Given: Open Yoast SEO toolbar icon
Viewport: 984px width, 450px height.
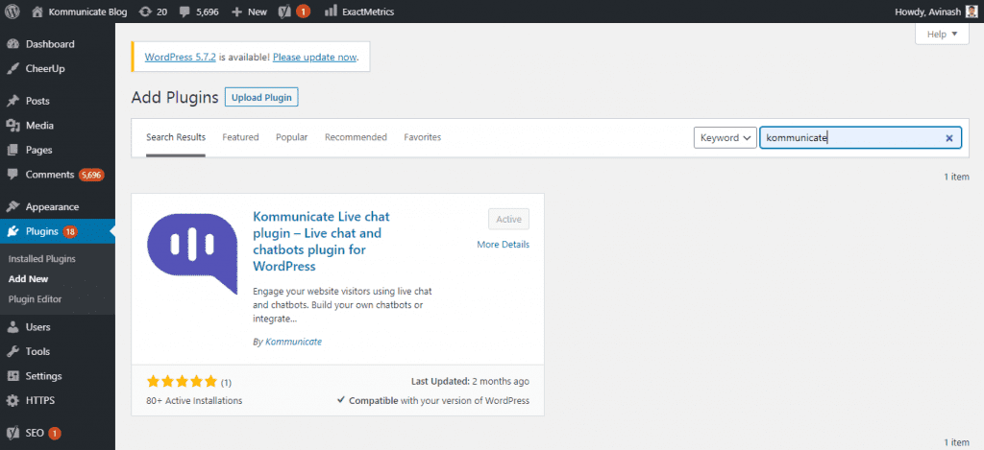Looking at the screenshot, I should pyautogui.click(x=284, y=12).
